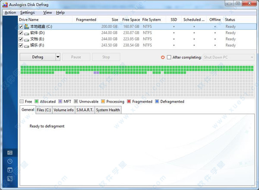Viewport: 259px width, 190px height.
Task: Click the Fragmented red legend swatch
Action: [x=129, y=101]
